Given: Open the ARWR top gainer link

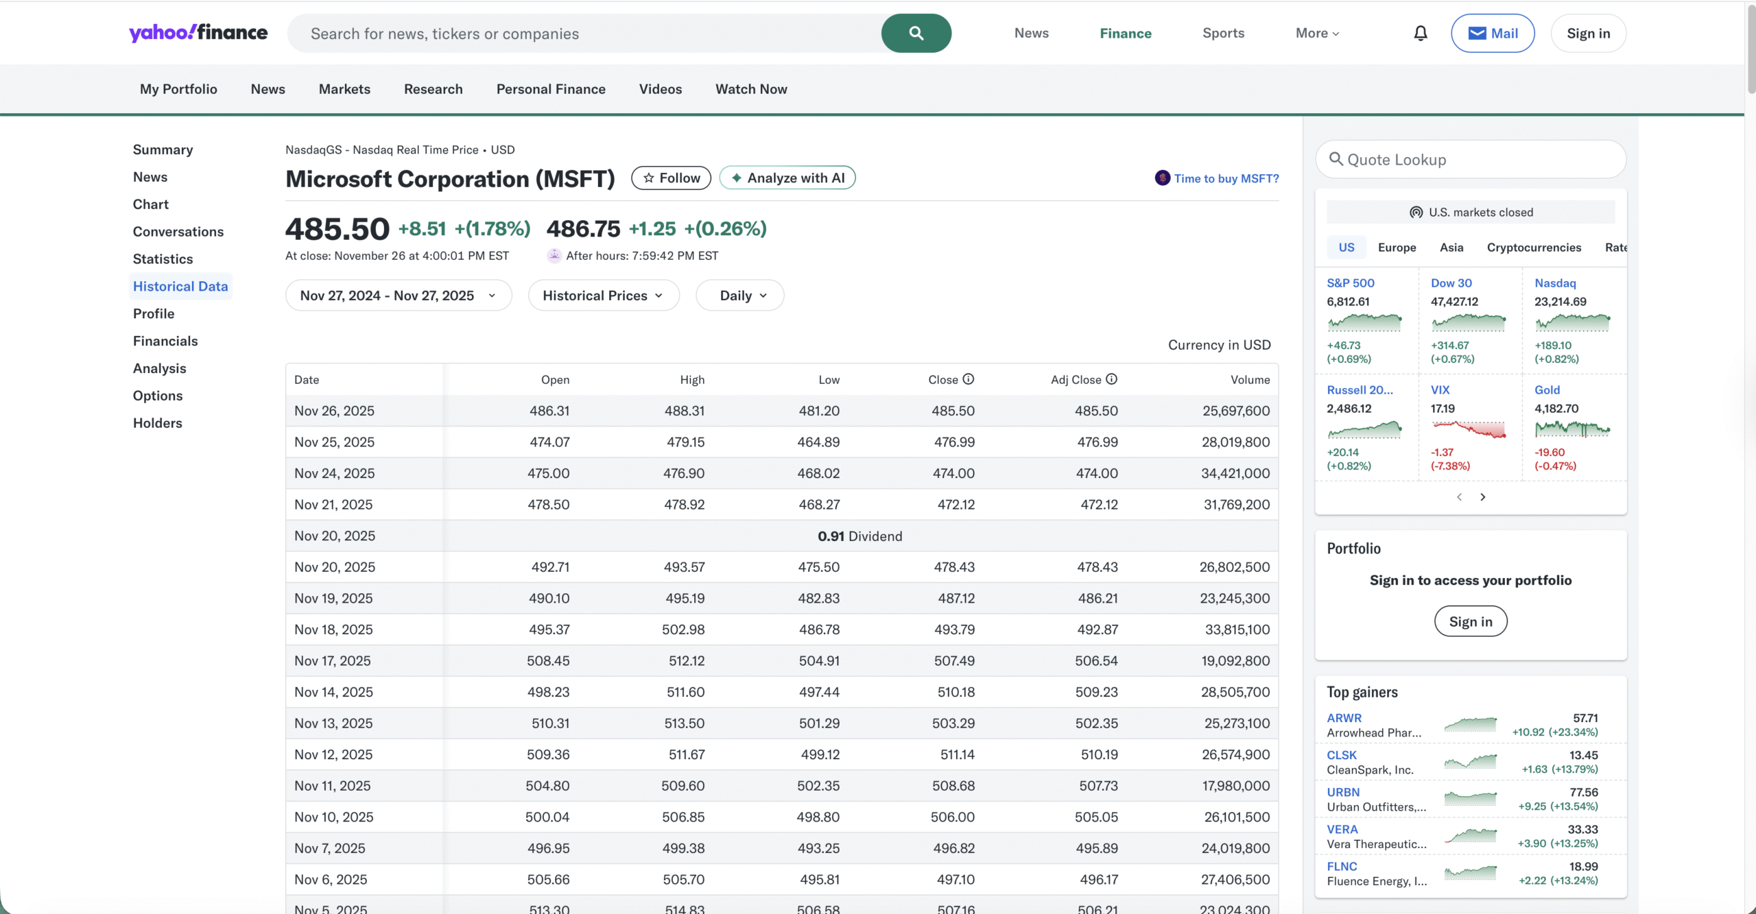Looking at the screenshot, I should tap(1344, 718).
